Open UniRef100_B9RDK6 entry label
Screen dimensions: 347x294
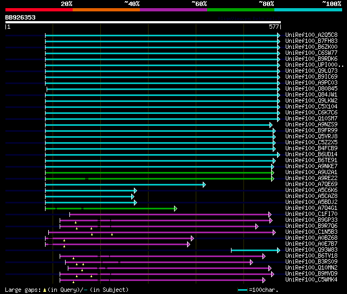coord(311,59)
